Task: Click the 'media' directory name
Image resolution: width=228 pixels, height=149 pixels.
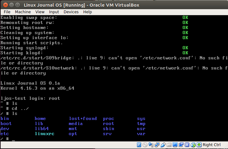Action: point(76,124)
